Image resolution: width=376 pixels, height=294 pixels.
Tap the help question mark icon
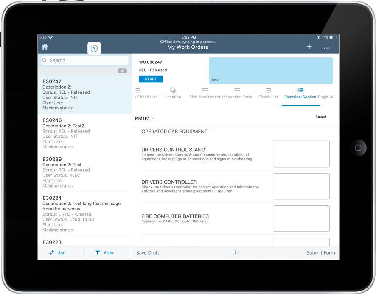tap(94, 48)
